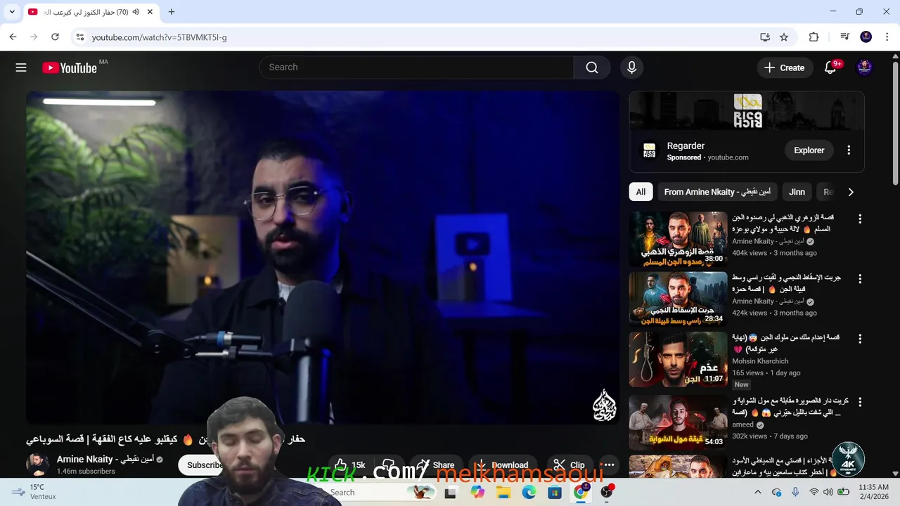
Task: Submit search with the magnifier button
Action: click(x=592, y=67)
